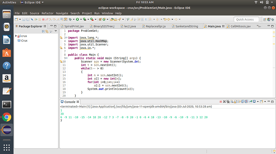The width and height of the screenshot is (276, 154).
Task: Toggle Skip All Breakpoints
Action: [x=32, y=19]
